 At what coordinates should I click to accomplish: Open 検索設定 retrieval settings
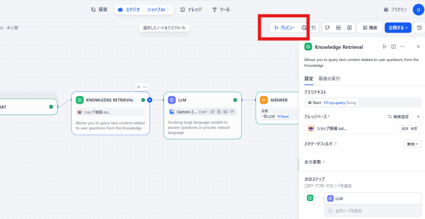coord(398,117)
